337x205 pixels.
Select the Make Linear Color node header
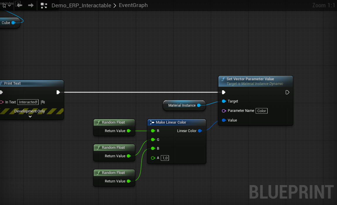tap(177, 122)
